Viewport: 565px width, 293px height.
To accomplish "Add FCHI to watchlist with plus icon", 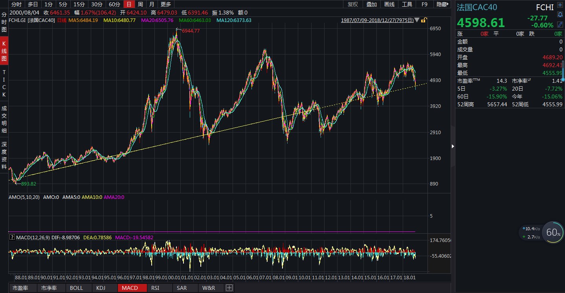I will tap(560, 6).
